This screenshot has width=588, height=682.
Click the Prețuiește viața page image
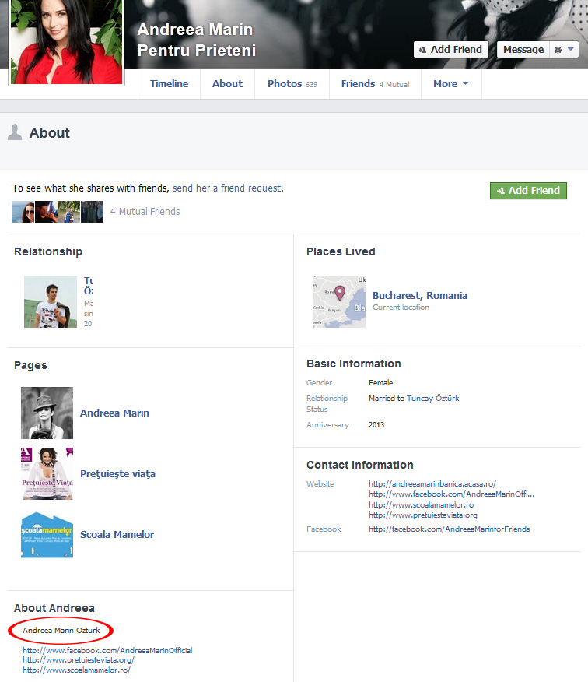tap(47, 473)
